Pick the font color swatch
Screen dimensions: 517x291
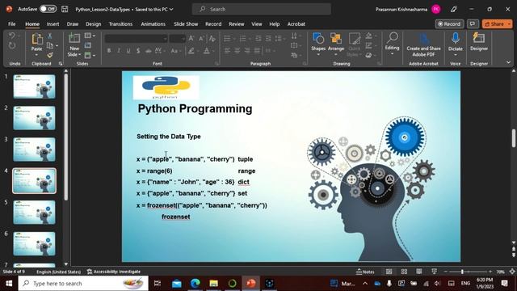click(207, 51)
